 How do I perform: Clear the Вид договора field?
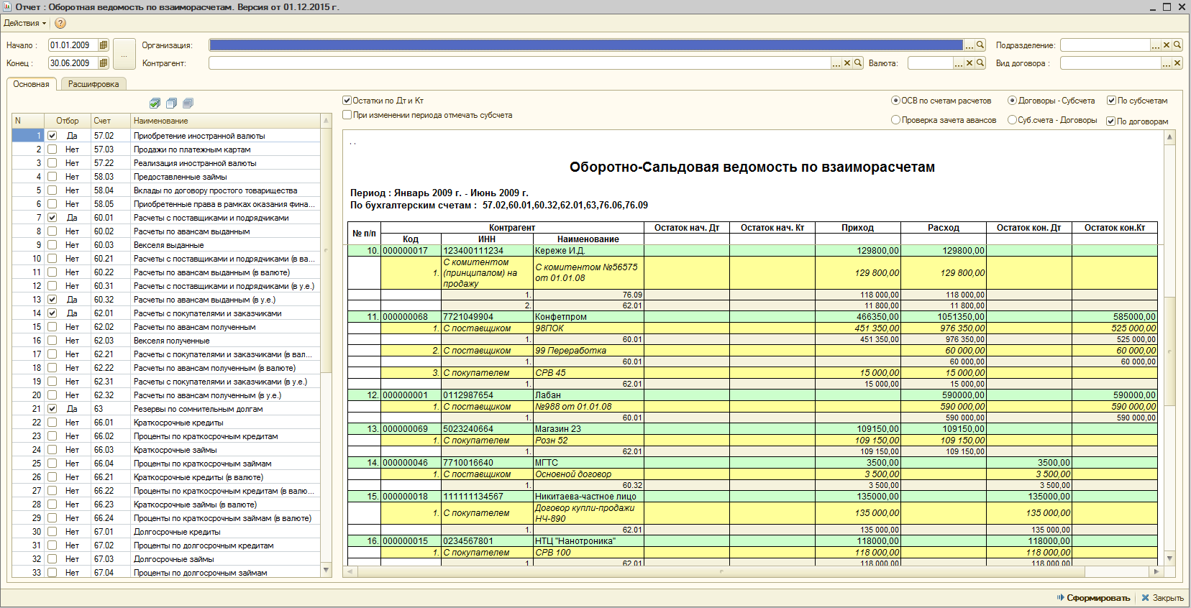pyautogui.click(x=1177, y=63)
